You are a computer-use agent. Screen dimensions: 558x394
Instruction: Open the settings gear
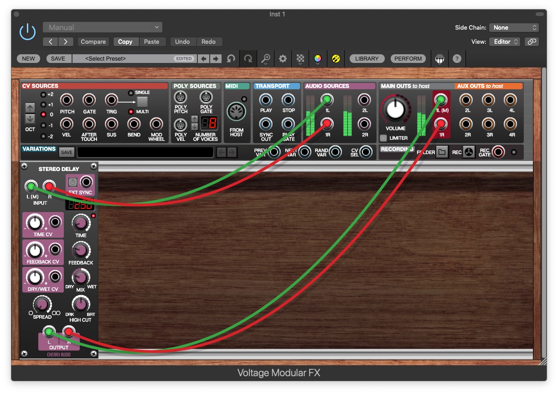[283, 58]
